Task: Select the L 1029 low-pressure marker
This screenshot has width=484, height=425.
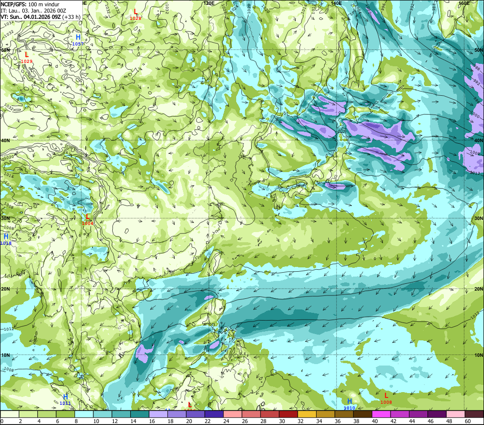Action: click(x=27, y=58)
